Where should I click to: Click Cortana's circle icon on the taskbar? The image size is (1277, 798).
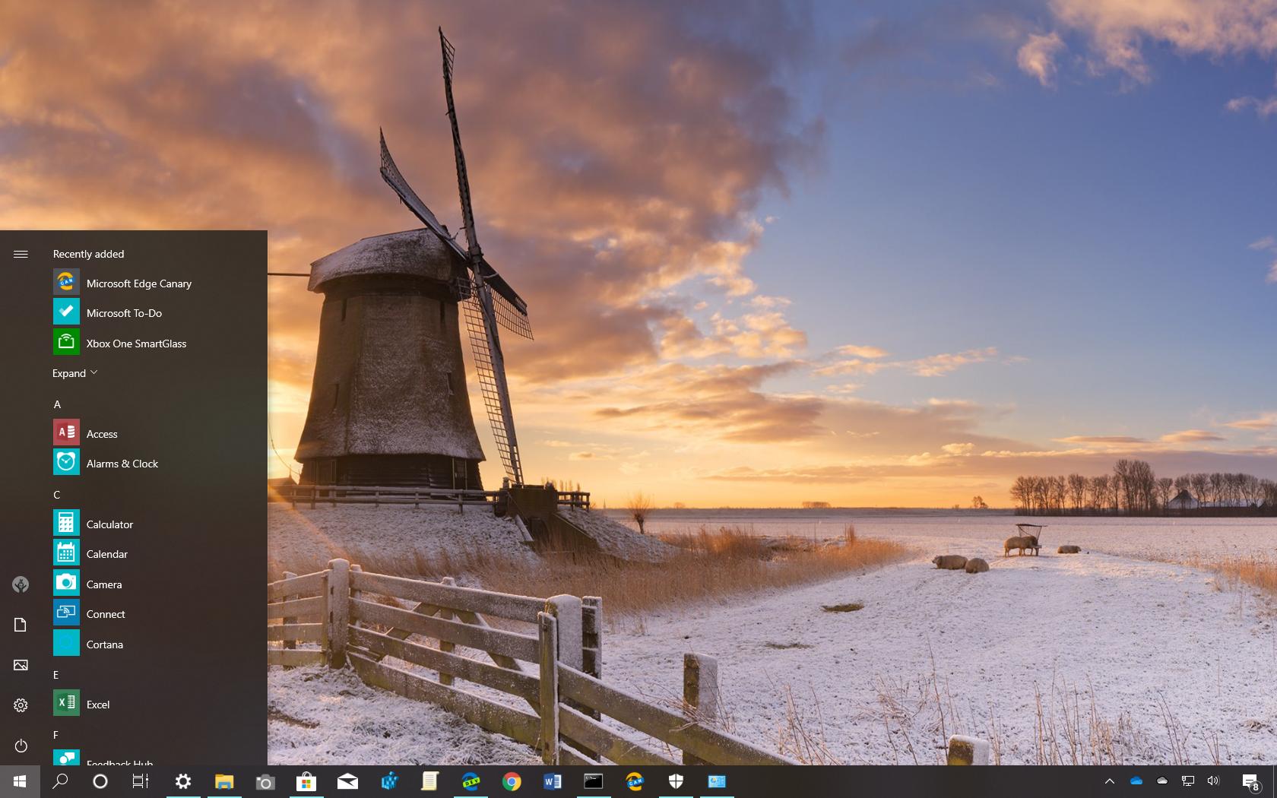point(100,781)
